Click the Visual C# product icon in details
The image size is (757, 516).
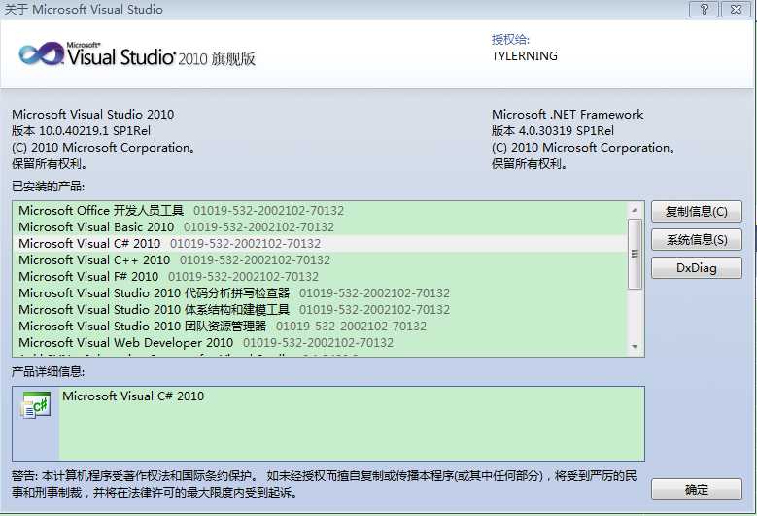(x=36, y=405)
